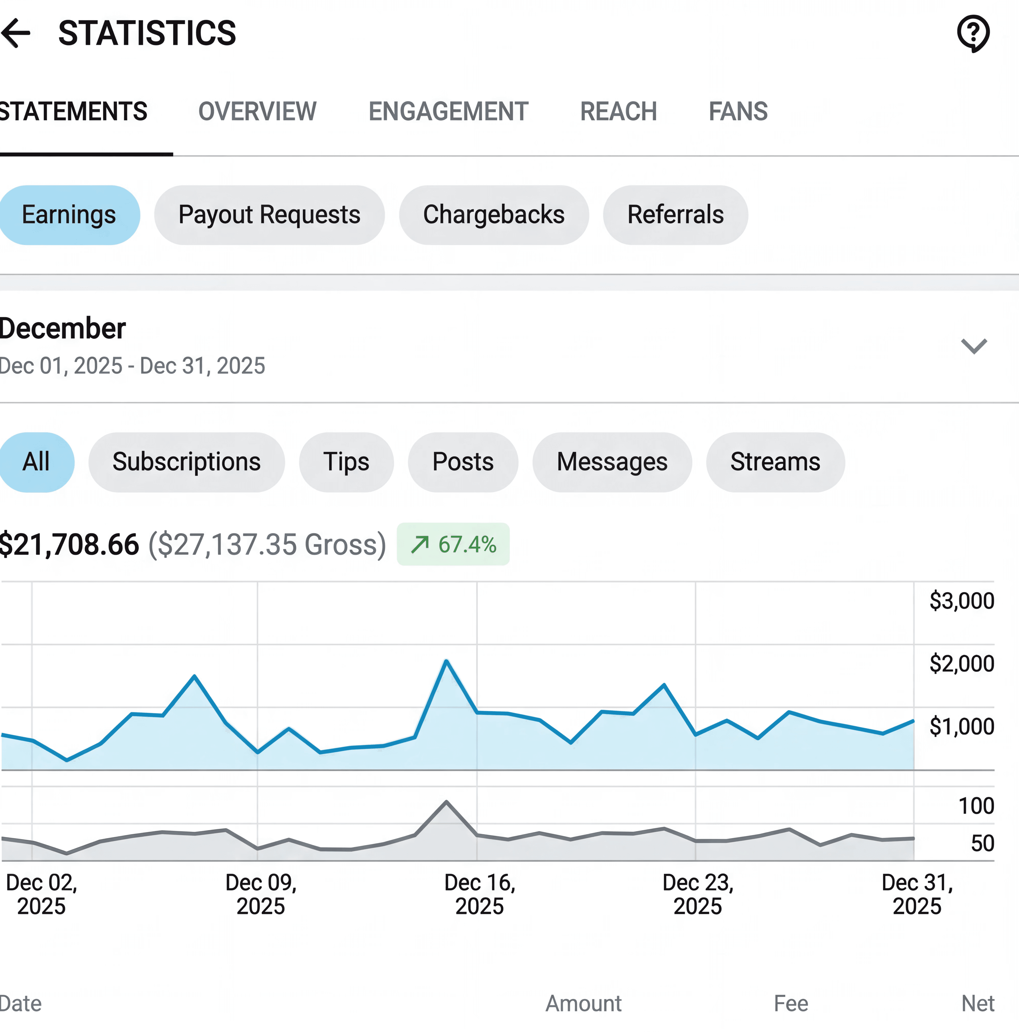Viewport: 1019px width, 1033px height.
Task: Show only Posts earnings
Action: pos(463,462)
